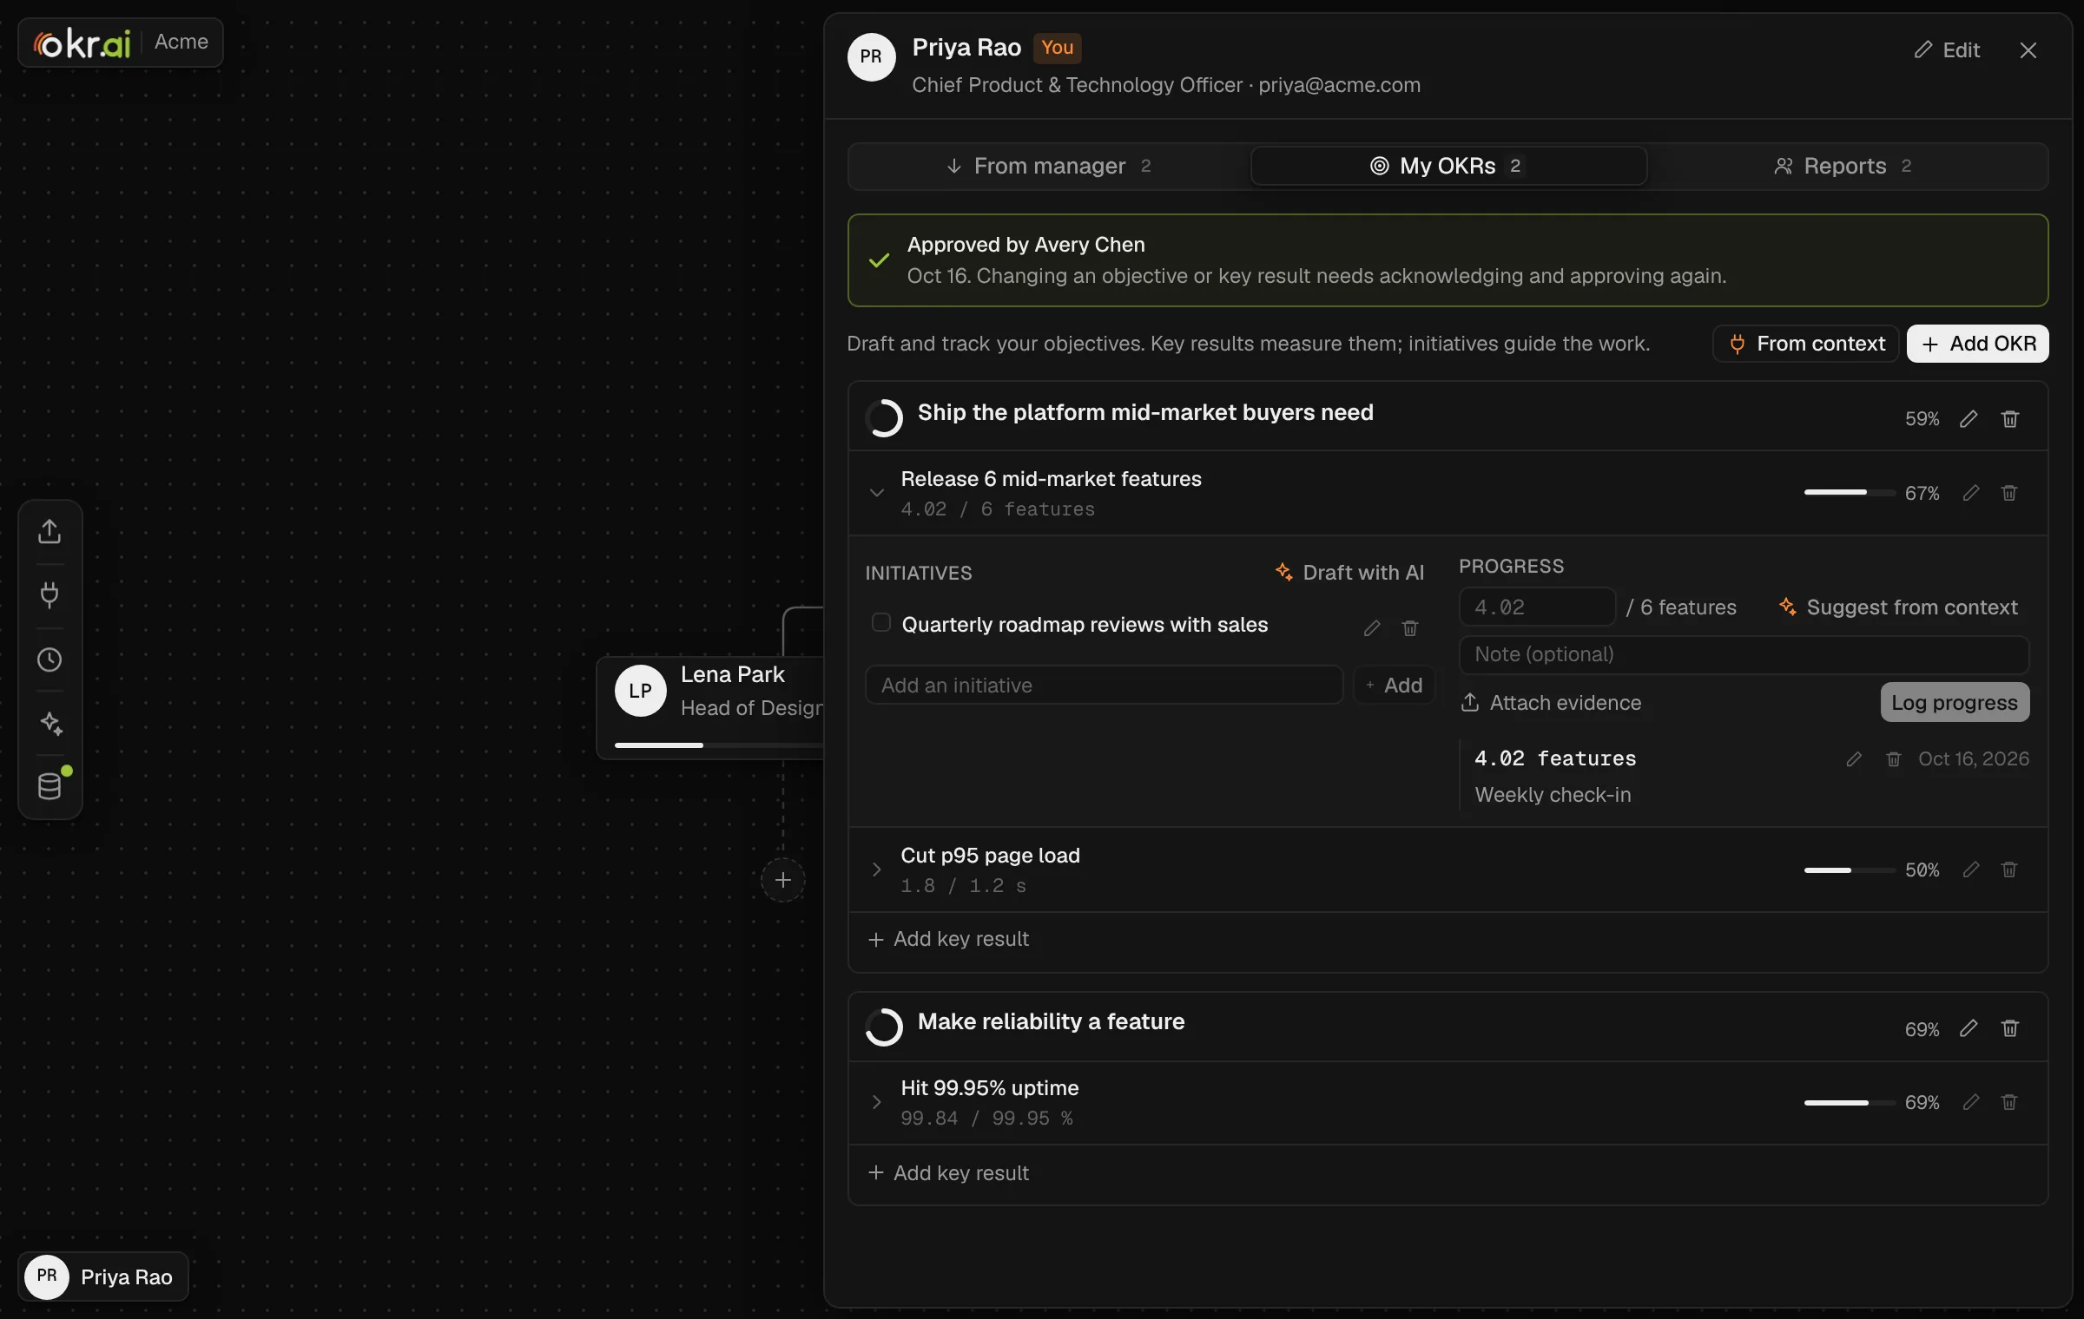Viewport: 2084px width, 1319px height.
Task: Delete the '4.02 features' progress log entry
Action: coord(1894,759)
